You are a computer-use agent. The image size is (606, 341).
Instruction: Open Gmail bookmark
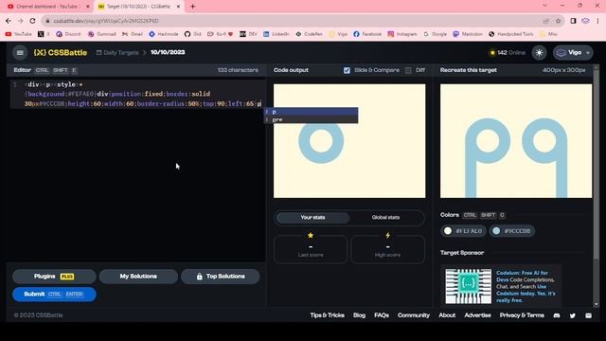tap(133, 34)
